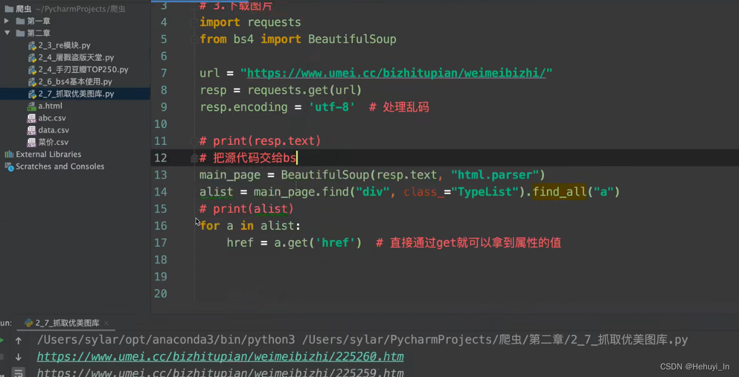This screenshot has width=739, height=377.
Task: Select Scratches and Consoles in the tree
Action: point(60,166)
